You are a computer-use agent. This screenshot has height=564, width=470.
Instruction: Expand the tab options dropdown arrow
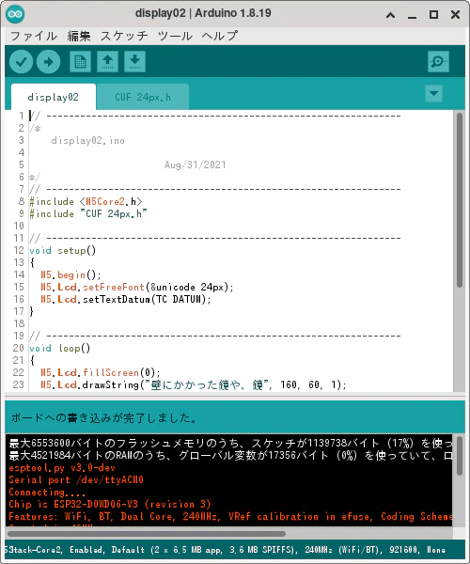(433, 93)
